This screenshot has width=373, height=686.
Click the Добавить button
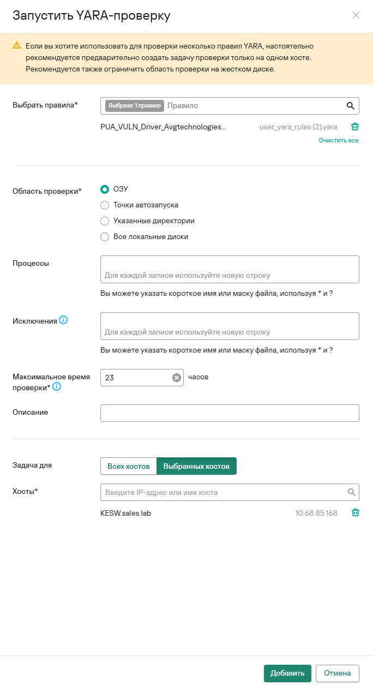click(x=287, y=673)
